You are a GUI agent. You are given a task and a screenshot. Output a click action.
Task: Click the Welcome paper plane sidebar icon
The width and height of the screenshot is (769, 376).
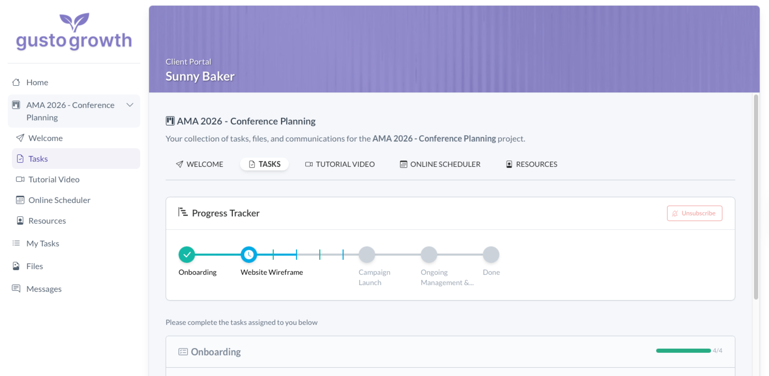20,138
